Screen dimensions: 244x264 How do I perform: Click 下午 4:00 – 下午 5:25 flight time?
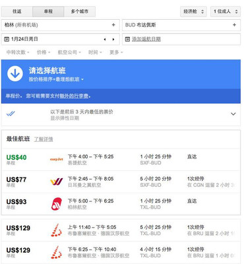tap(90, 156)
